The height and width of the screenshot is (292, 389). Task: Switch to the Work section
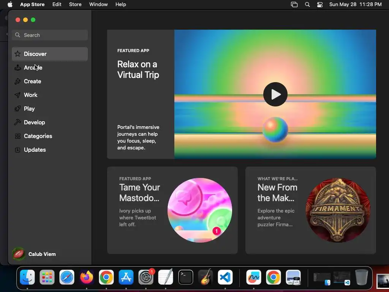(50, 95)
